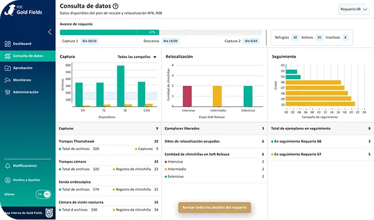374x220 pixels.
Task: Open the Todas las campañas dropdown
Action: 137,57
